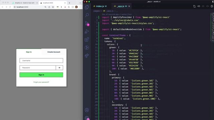Click the '#9AE2A1' color value

pyautogui.click(x=134, y=53)
